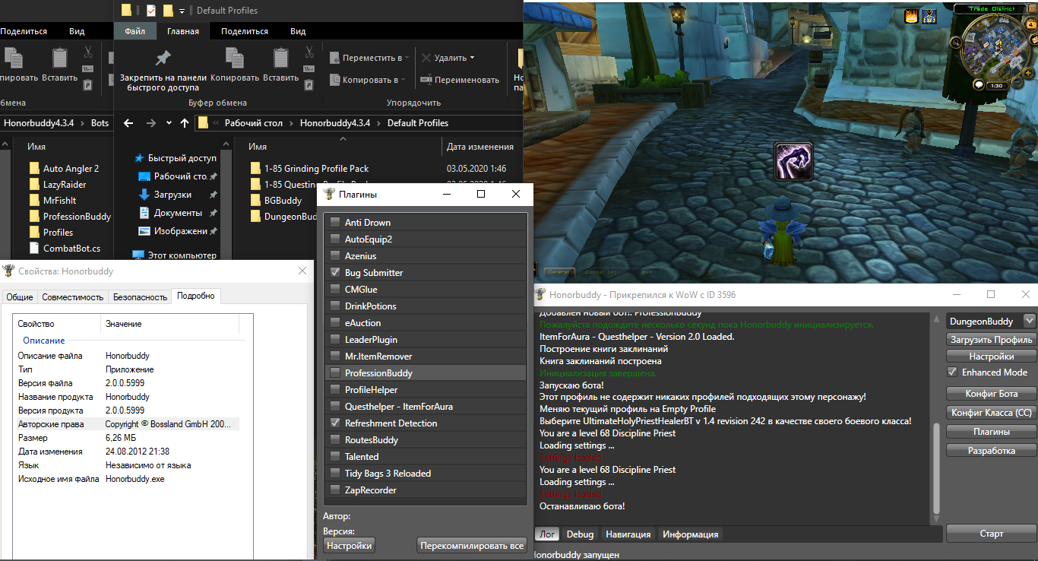Click the properties checkmark icon in title bar
The width and height of the screenshot is (1038, 561).
coord(150,11)
